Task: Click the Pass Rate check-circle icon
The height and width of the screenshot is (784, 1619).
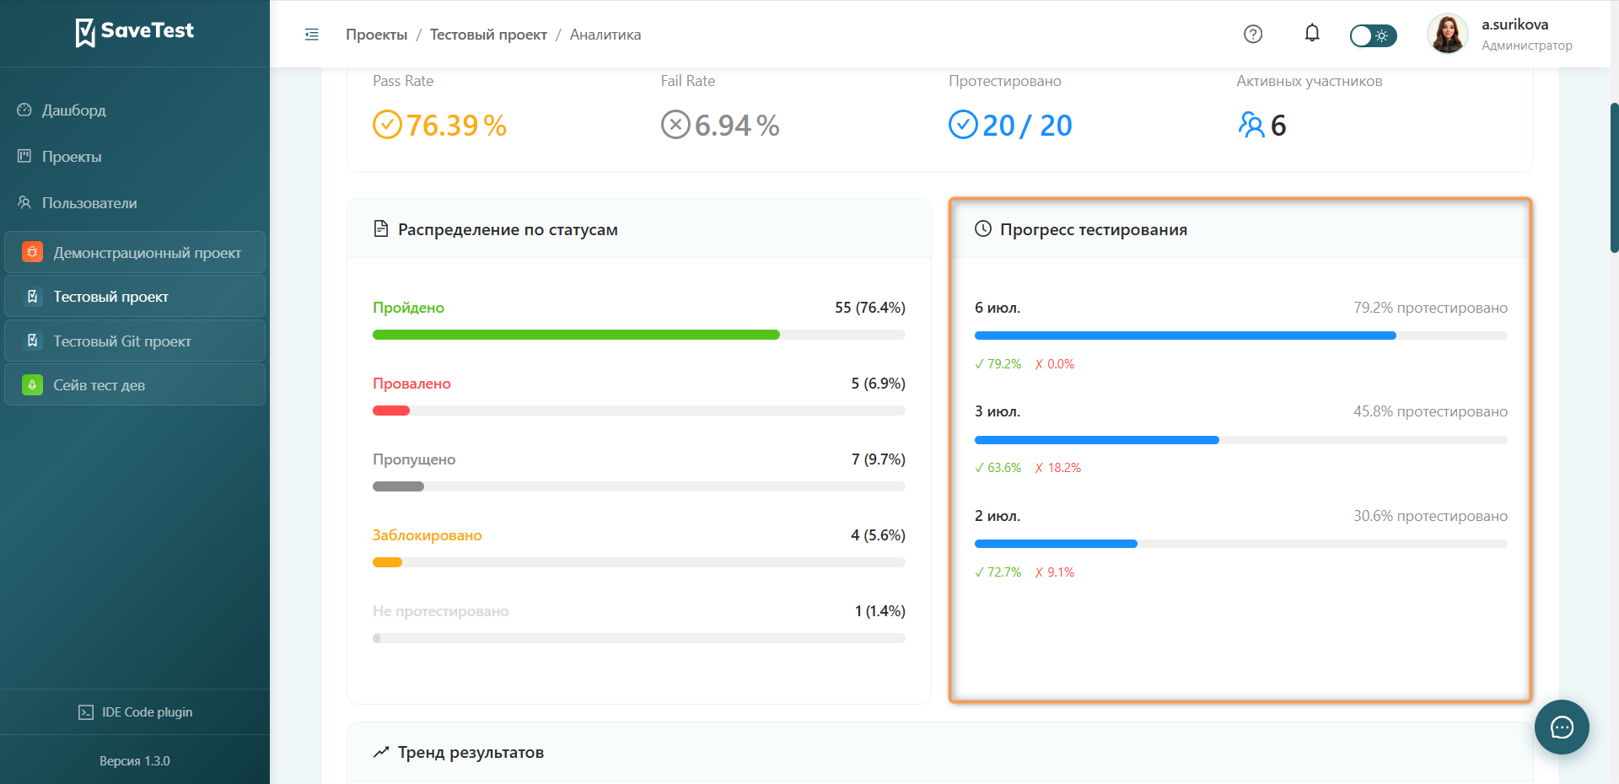Action: (387, 125)
